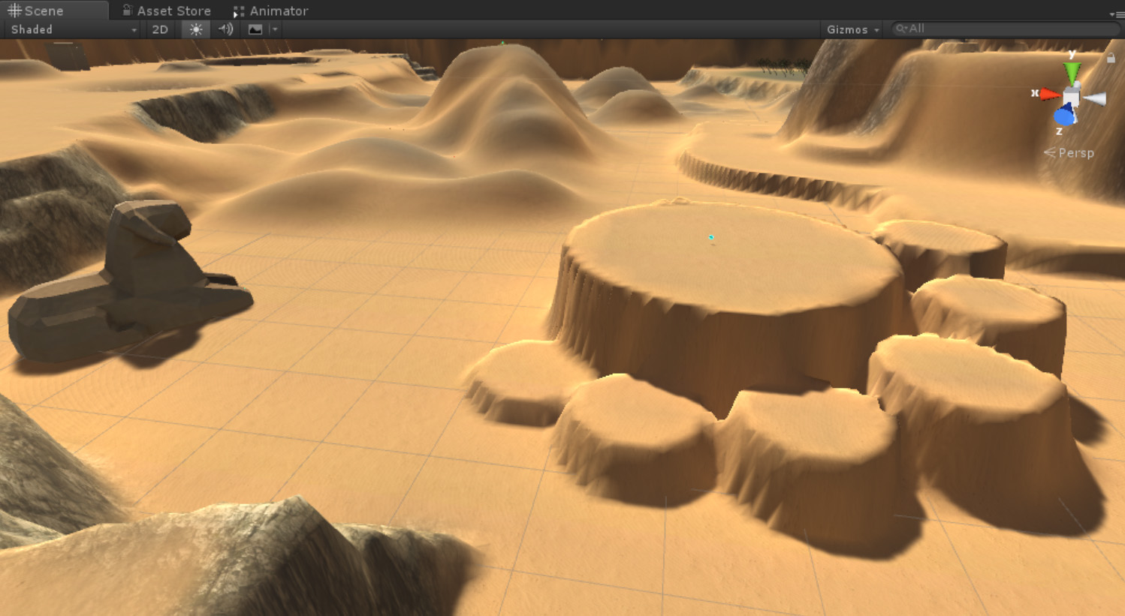
Task: Toggle 2D view mode
Action: [x=160, y=29]
